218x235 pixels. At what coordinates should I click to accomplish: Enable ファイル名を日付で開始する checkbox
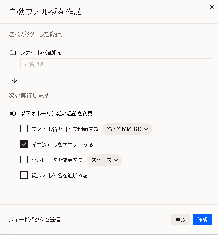(x=24, y=128)
